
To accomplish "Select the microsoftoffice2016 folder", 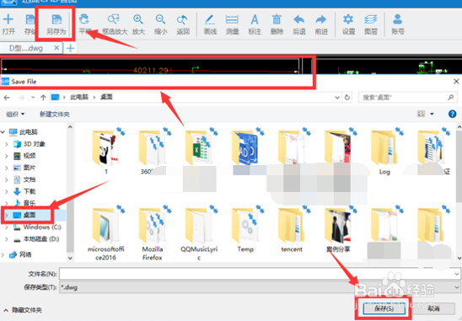I will click(105, 233).
